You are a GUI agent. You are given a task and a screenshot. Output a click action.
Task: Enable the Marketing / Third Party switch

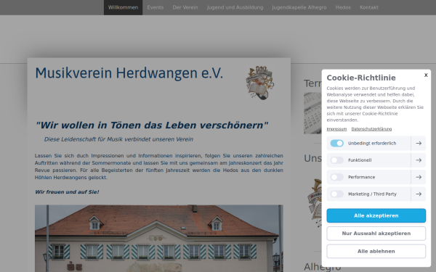click(336, 194)
